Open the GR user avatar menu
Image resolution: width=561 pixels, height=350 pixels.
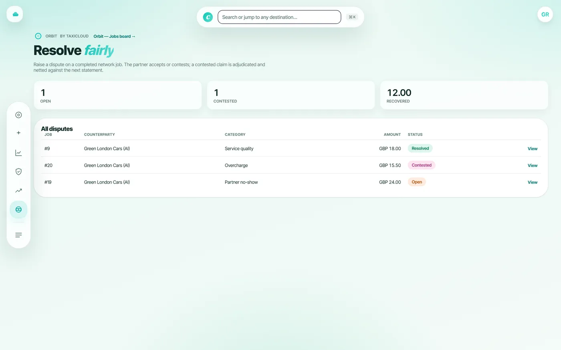tap(545, 14)
